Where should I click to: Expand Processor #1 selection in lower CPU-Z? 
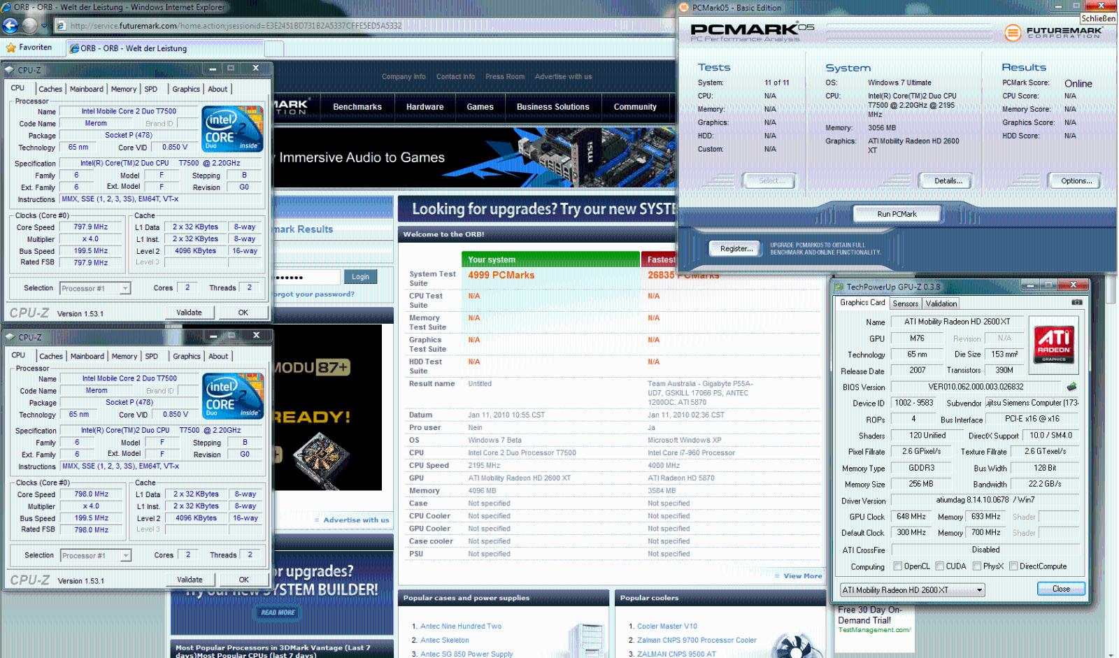(126, 556)
